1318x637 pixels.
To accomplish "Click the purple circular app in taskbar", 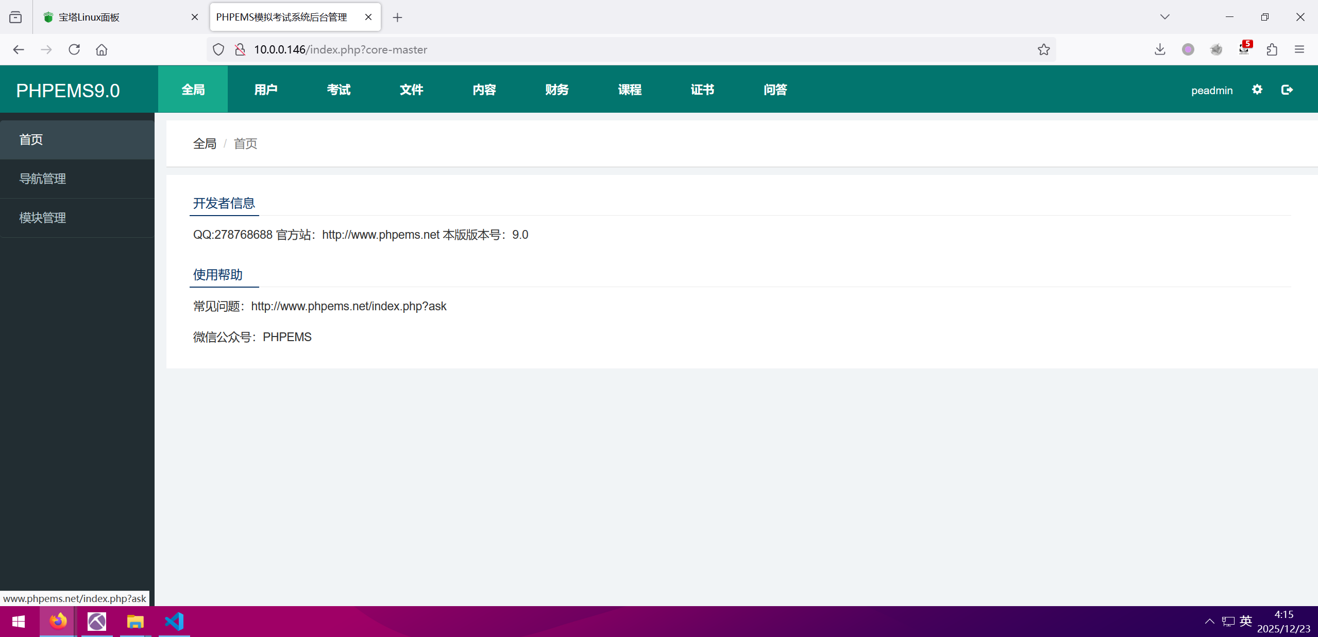I will [x=97, y=622].
